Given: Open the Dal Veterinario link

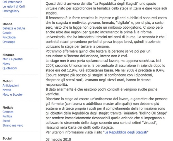Looking at the screenshot, I should [x=12, y=2].
